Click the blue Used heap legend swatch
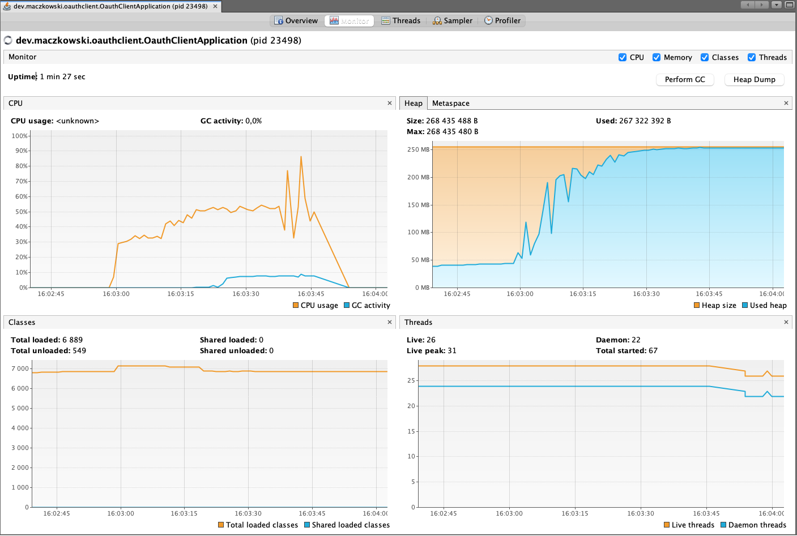Image resolution: width=797 pixels, height=536 pixels. [745, 306]
